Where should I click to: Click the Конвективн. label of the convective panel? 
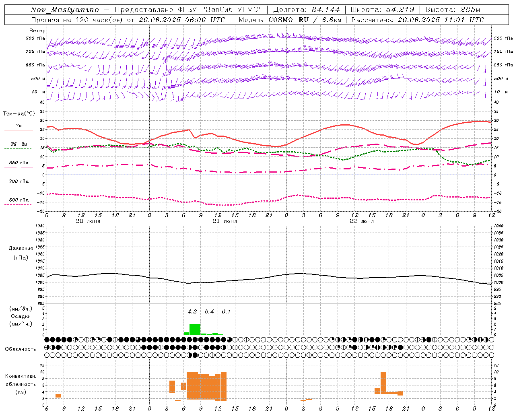(x=21, y=376)
